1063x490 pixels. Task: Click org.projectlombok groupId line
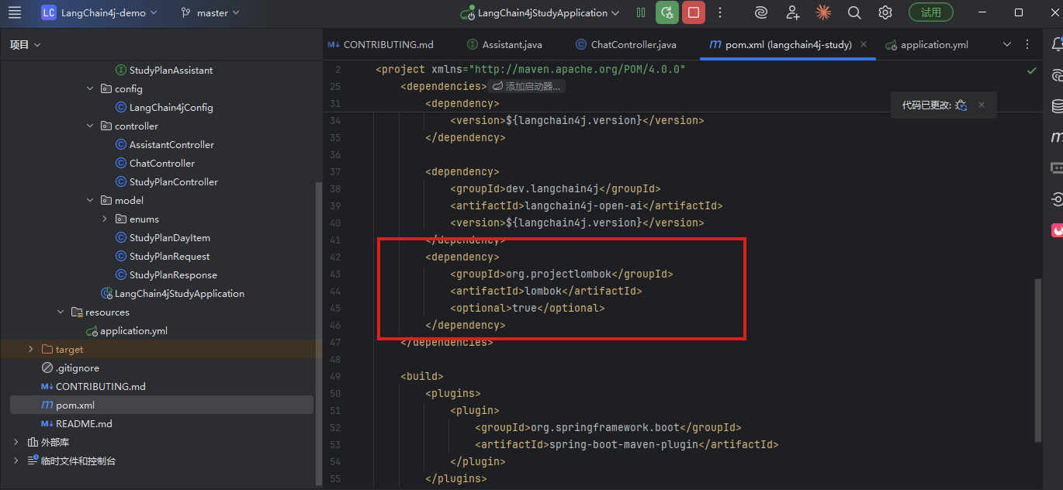pyautogui.click(x=561, y=274)
